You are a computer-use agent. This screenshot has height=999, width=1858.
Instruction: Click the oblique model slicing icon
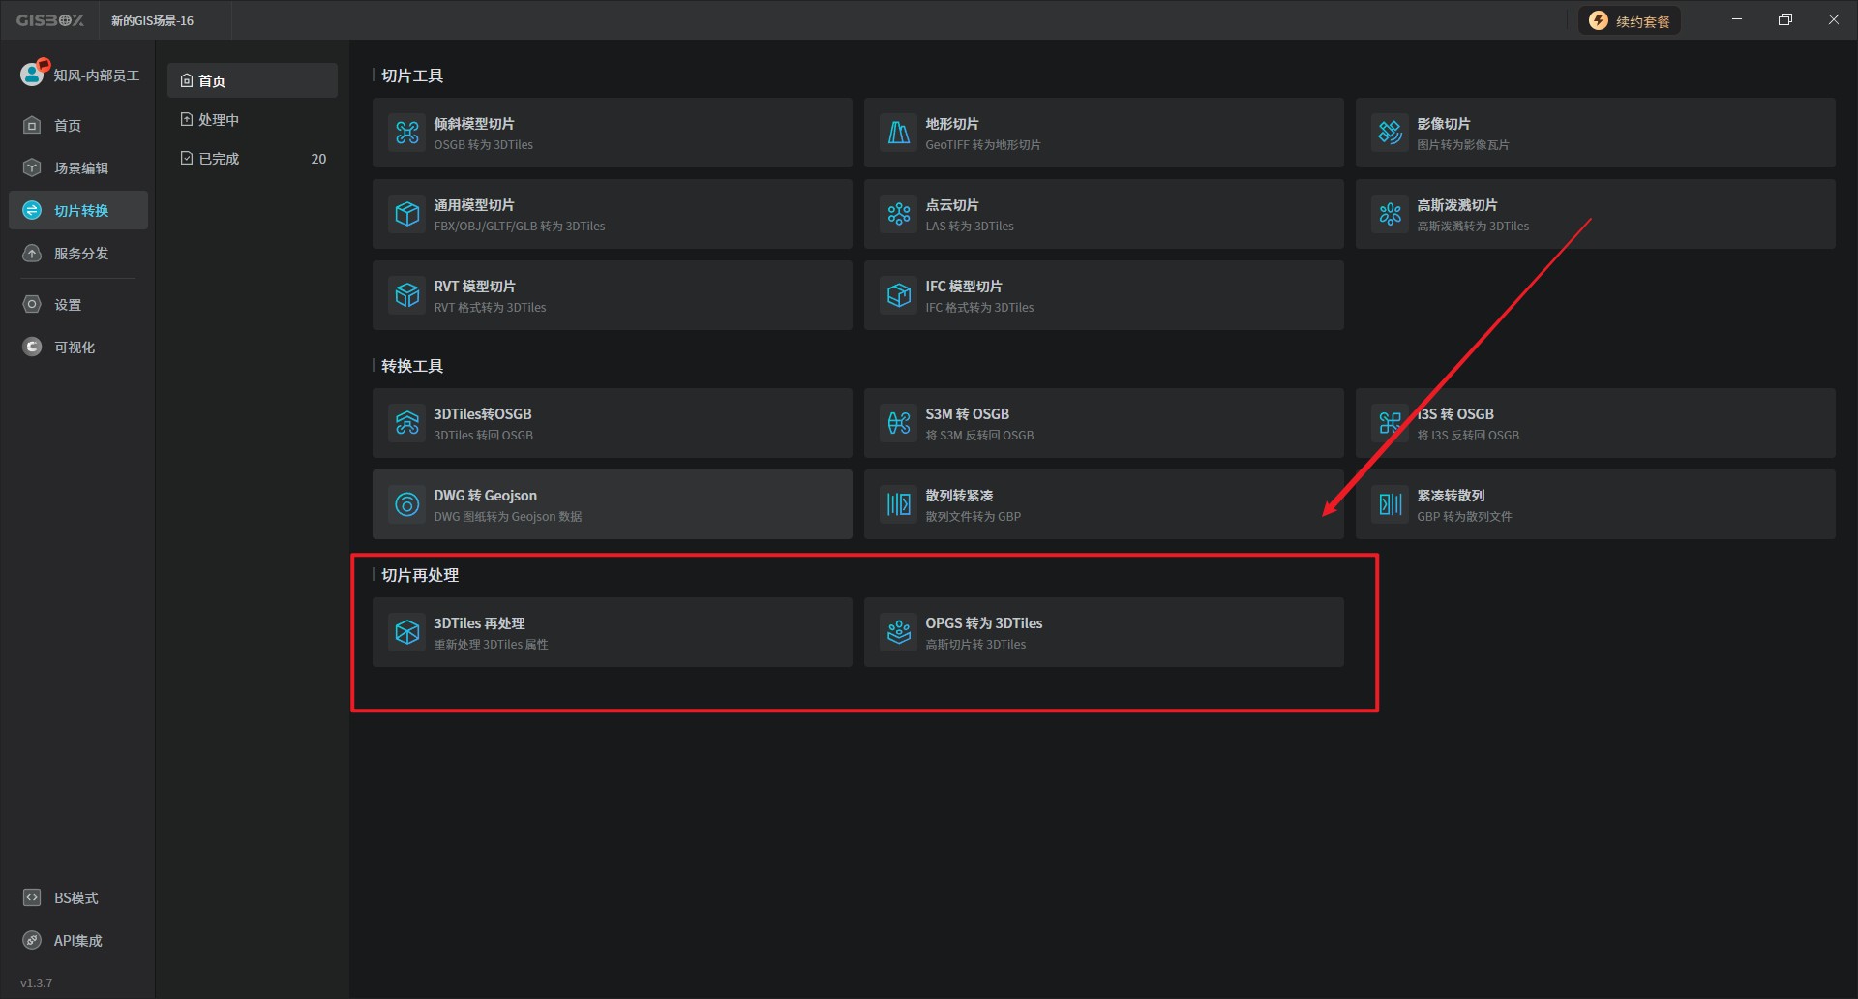407,133
